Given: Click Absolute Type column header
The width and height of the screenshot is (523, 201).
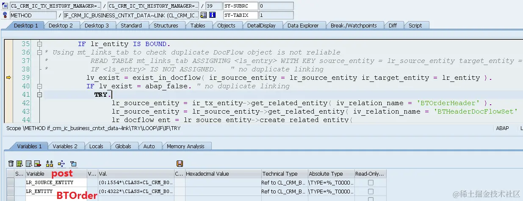Looking at the screenshot, I should coord(331,174).
